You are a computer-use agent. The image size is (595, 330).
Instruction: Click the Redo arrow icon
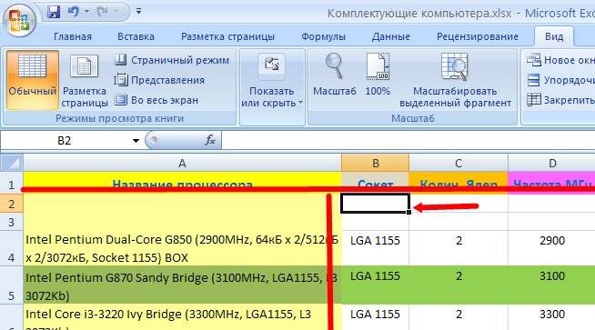click(x=103, y=12)
